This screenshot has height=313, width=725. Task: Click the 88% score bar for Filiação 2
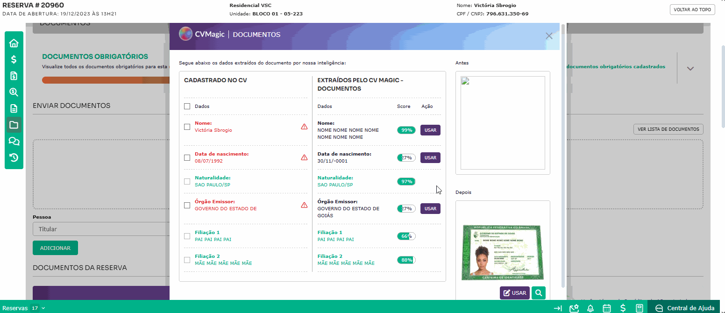click(x=406, y=260)
